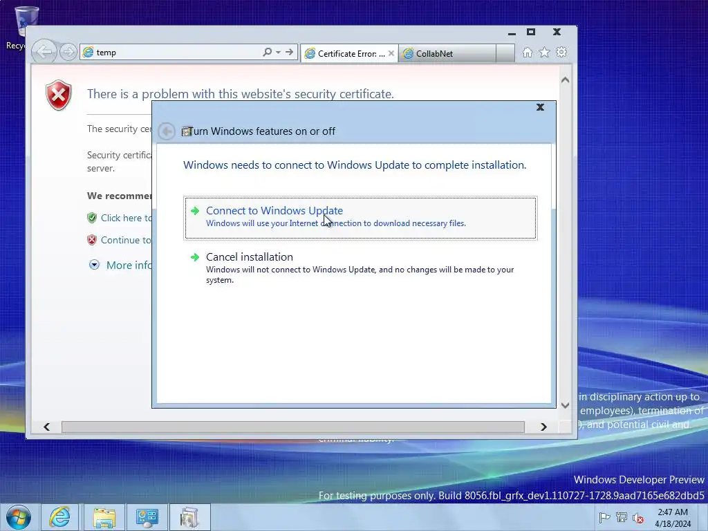
Task: Maximize the Internet Explorer window
Action: [531, 32]
